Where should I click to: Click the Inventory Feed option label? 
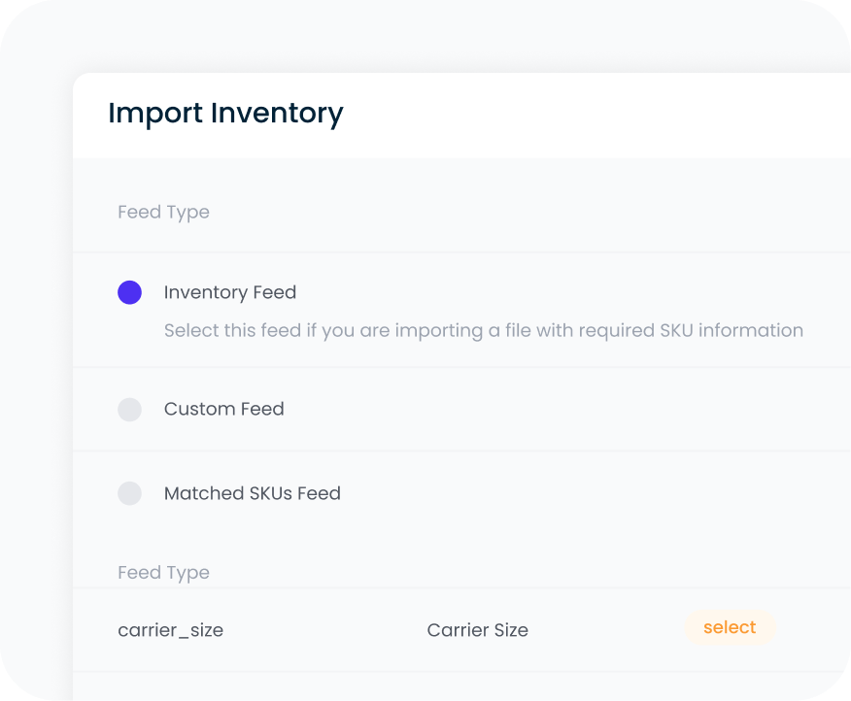coord(229,292)
